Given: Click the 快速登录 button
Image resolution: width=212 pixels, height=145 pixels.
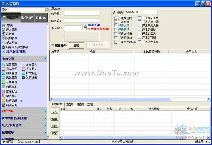Looking at the screenshot, I should pyautogui.click(x=98, y=45).
